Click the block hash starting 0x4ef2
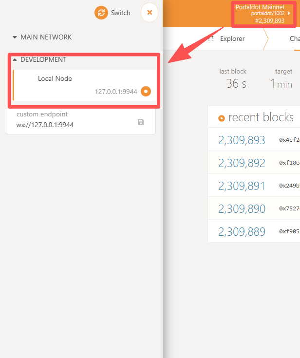The image size is (300, 358). tap(289, 140)
